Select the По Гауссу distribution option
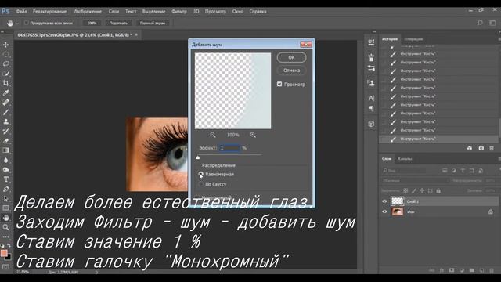 [x=200, y=184]
